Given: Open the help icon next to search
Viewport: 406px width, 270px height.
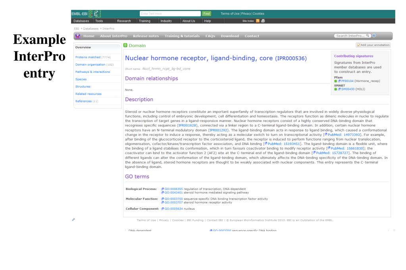Looking at the screenshot, I should [x=374, y=36].
